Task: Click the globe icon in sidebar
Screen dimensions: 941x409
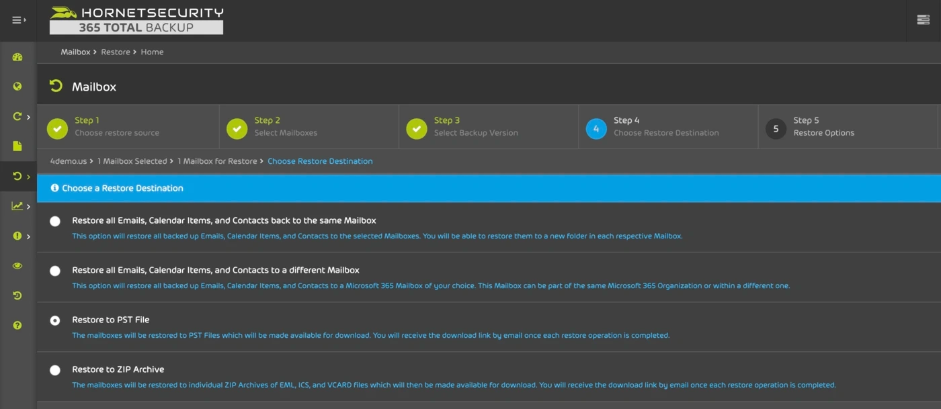Action: click(17, 87)
